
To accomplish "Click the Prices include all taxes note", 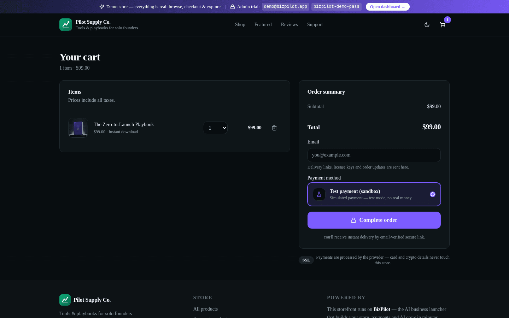I will click(x=92, y=100).
